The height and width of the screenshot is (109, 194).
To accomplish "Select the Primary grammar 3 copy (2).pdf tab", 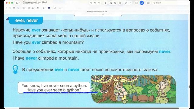I will [97, 12].
